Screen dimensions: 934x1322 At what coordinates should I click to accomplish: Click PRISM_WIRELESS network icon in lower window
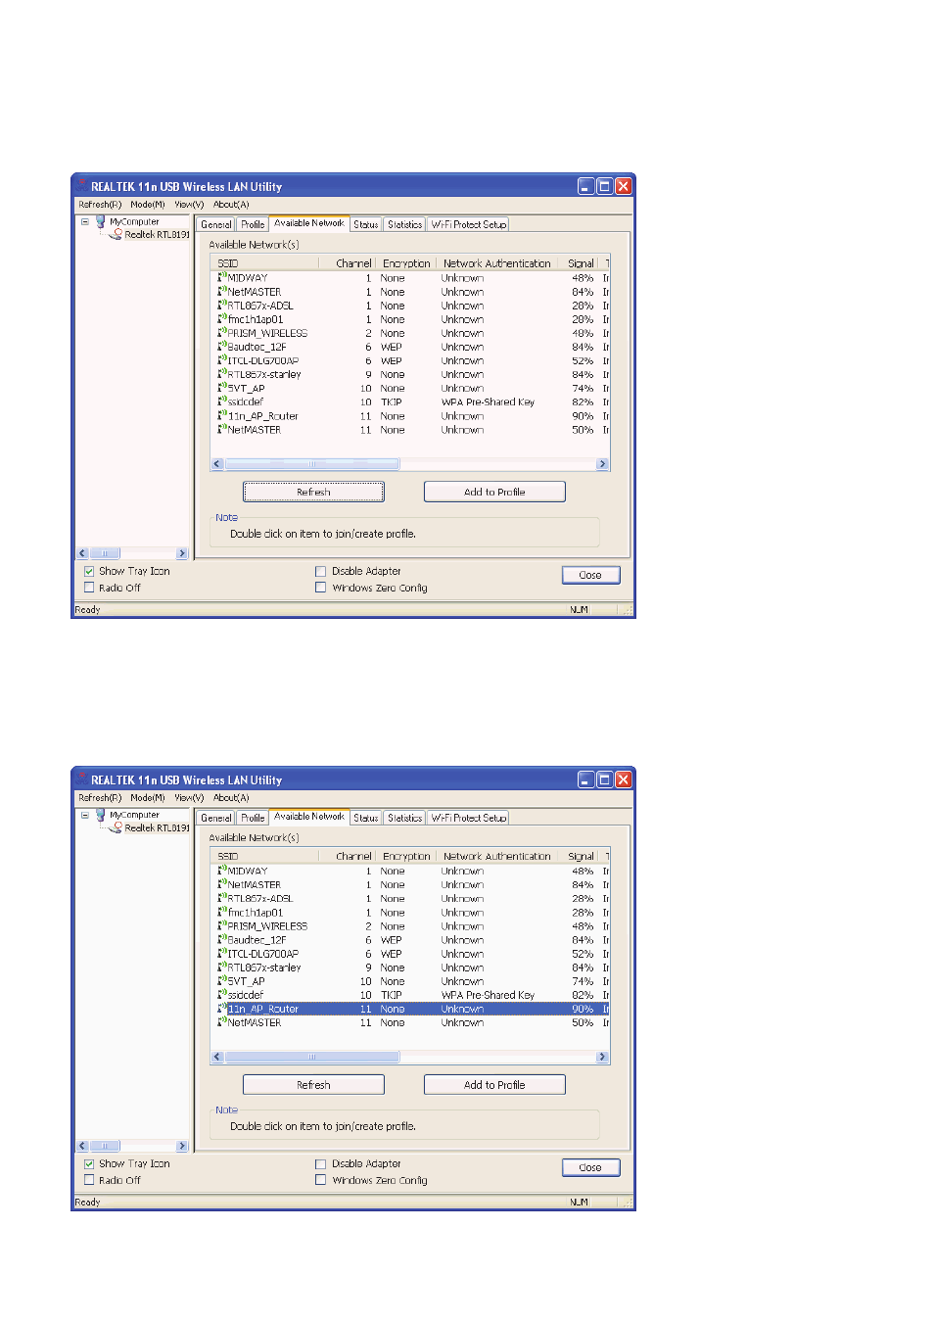222,925
